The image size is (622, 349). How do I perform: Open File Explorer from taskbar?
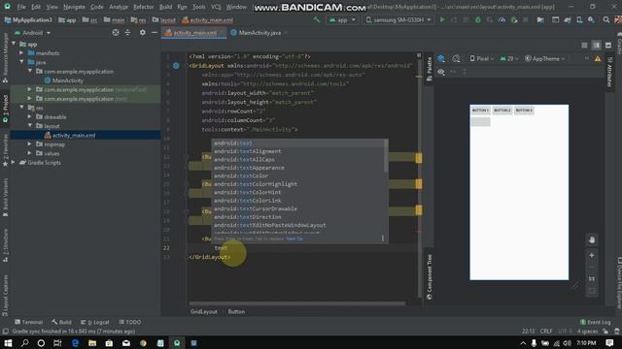92,343
